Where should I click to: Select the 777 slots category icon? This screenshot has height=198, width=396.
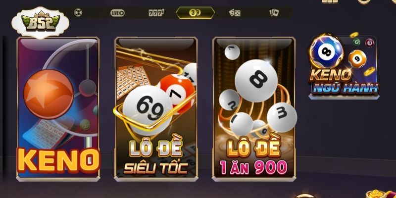point(156,13)
